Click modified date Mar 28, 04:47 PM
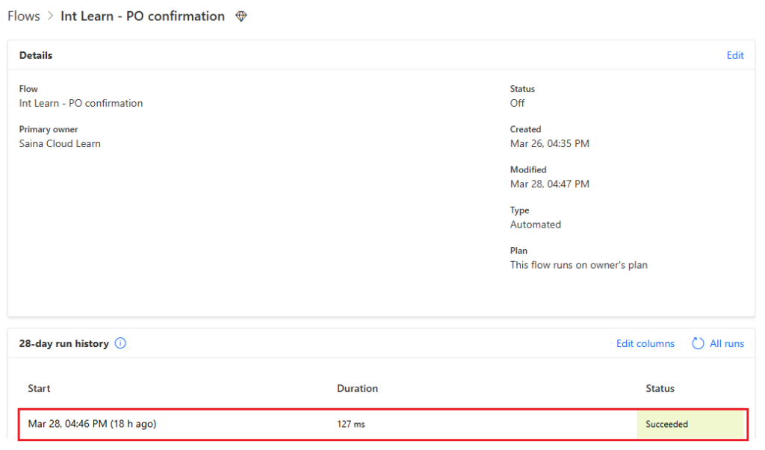Image resolution: width=765 pixels, height=450 pixels. coord(549,184)
